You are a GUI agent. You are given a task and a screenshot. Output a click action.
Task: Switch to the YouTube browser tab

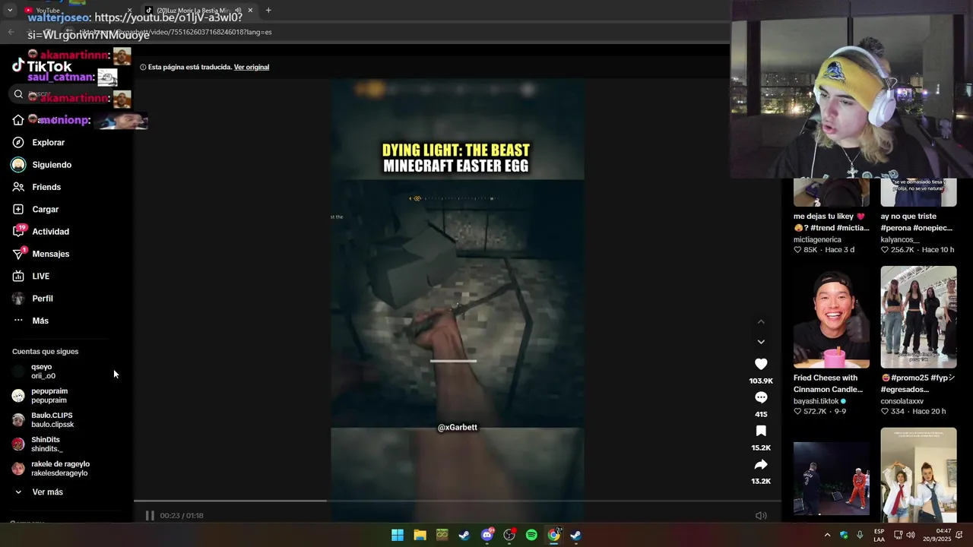pos(76,11)
